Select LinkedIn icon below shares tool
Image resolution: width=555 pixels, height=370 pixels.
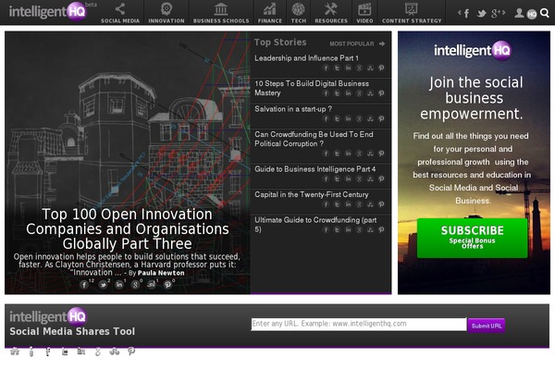pos(81,351)
